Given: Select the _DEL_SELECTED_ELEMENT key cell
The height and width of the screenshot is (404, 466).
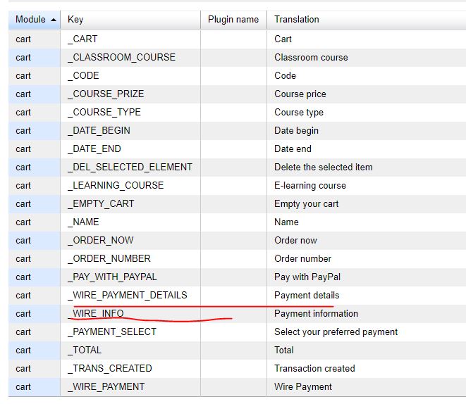Looking at the screenshot, I should click(130, 167).
